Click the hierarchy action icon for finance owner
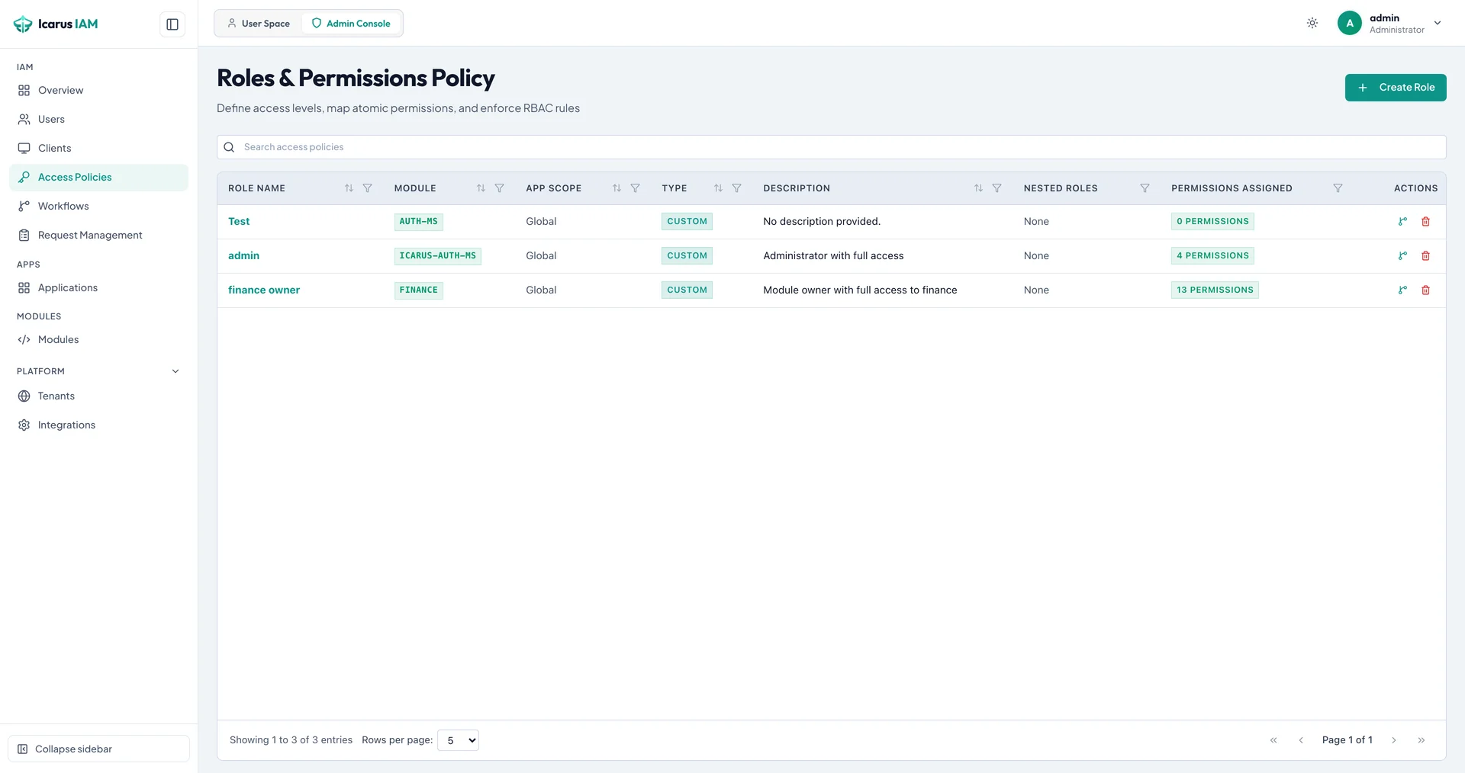 tap(1402, 290)
